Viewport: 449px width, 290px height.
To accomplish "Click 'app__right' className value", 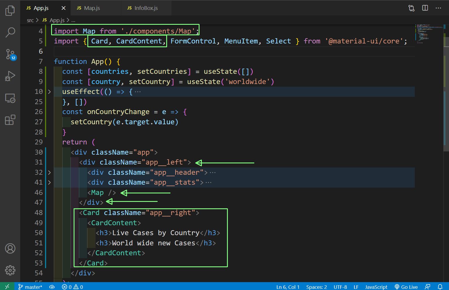I will 170,213.
